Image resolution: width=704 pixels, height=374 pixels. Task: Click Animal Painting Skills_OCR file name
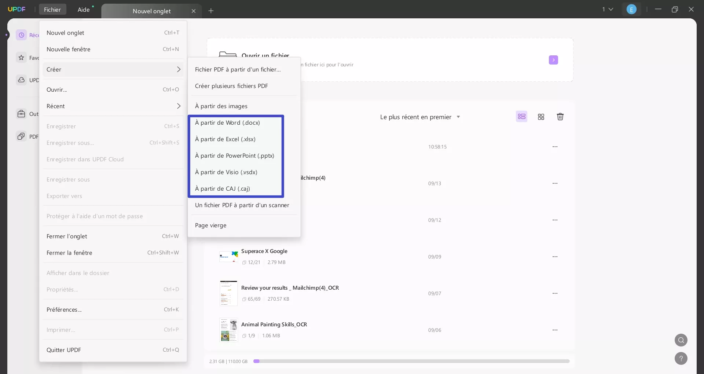(x=274, y=324)
